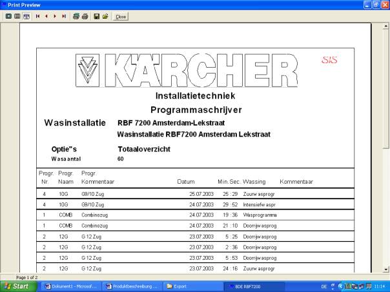Image resolution: width=390 pixels, height=292 pixels.
Task: Jump to the first page
Action: [x=38, y=16]
